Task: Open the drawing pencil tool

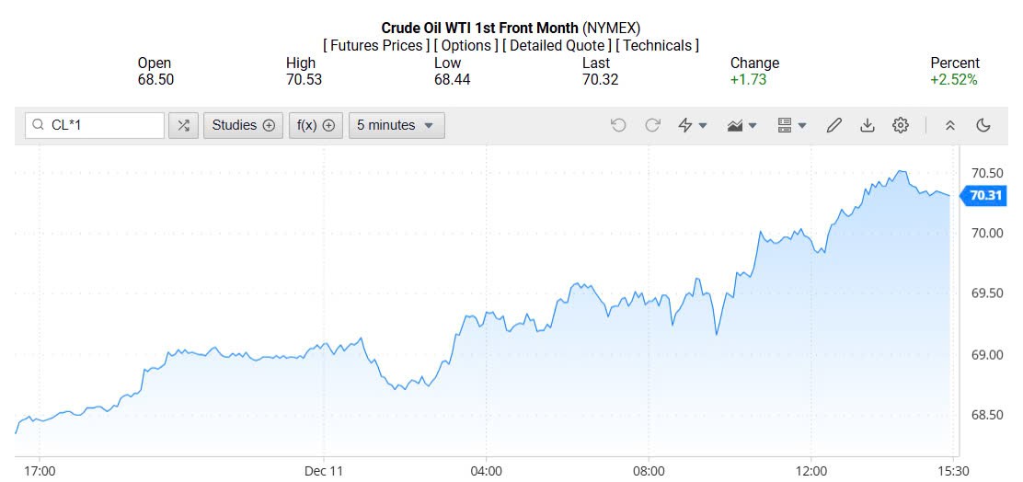Action: coord(834,125)
